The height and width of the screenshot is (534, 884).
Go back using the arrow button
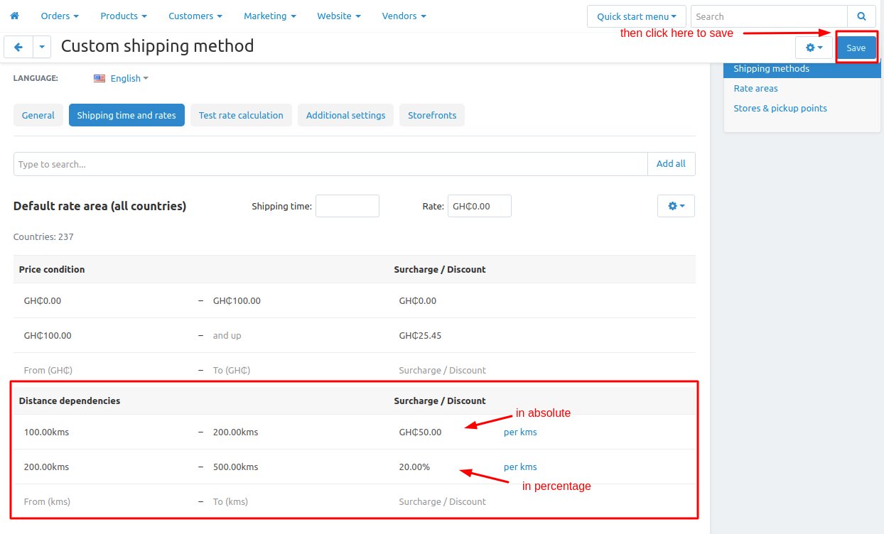pyautogui.click(x=18, y=47)
